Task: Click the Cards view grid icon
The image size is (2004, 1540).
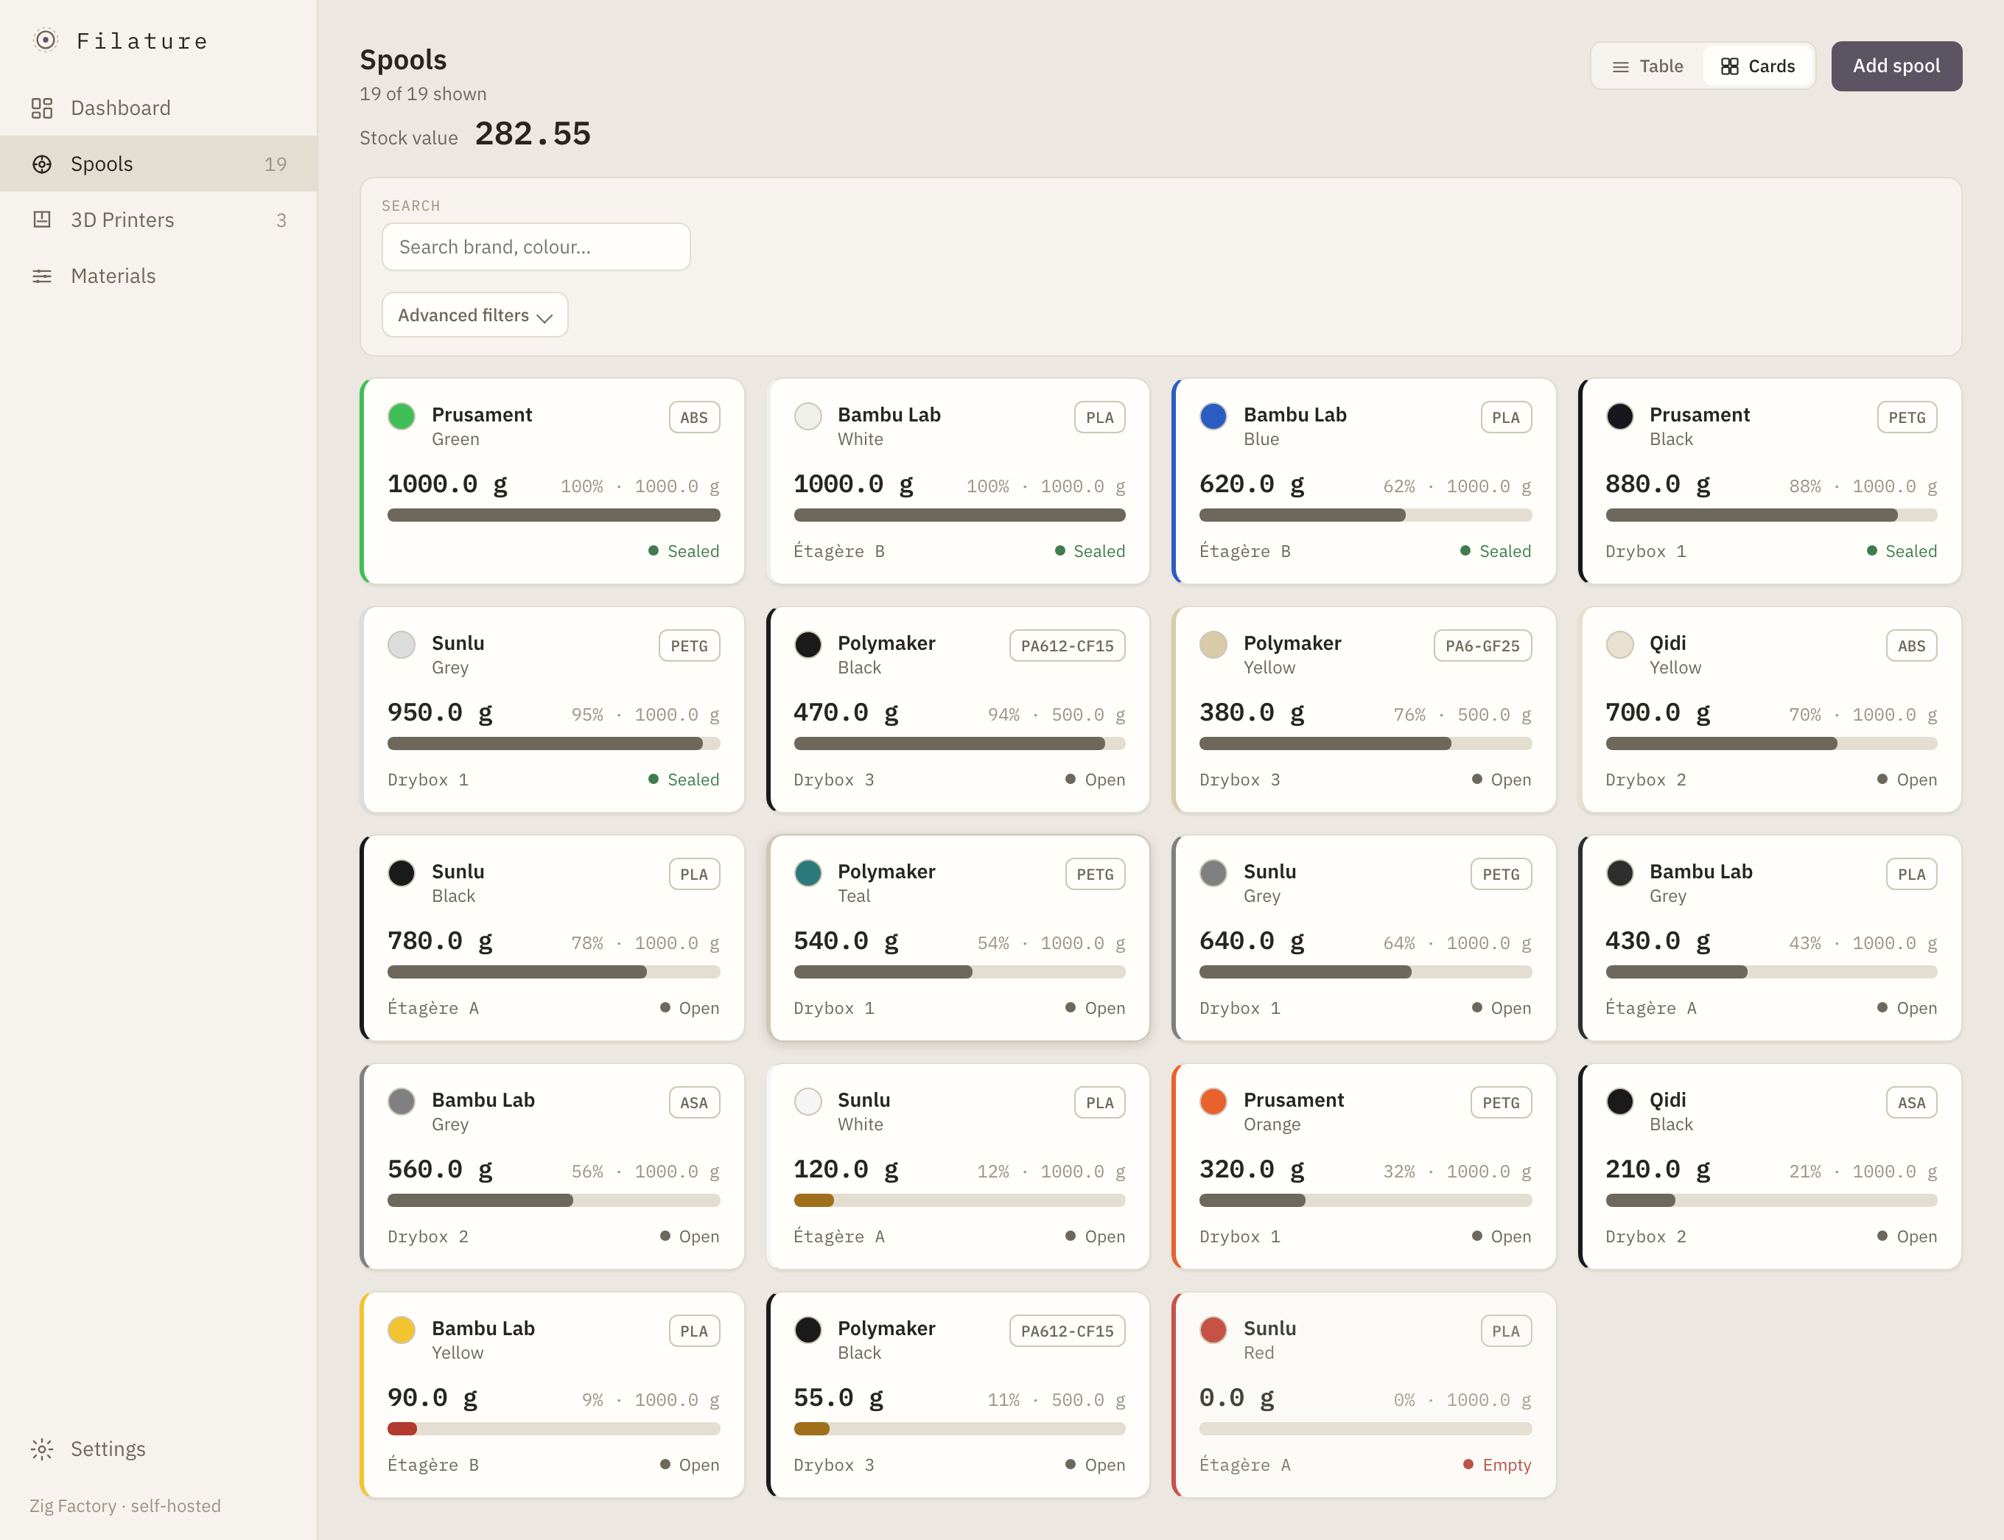Action: click(1729, 66)
